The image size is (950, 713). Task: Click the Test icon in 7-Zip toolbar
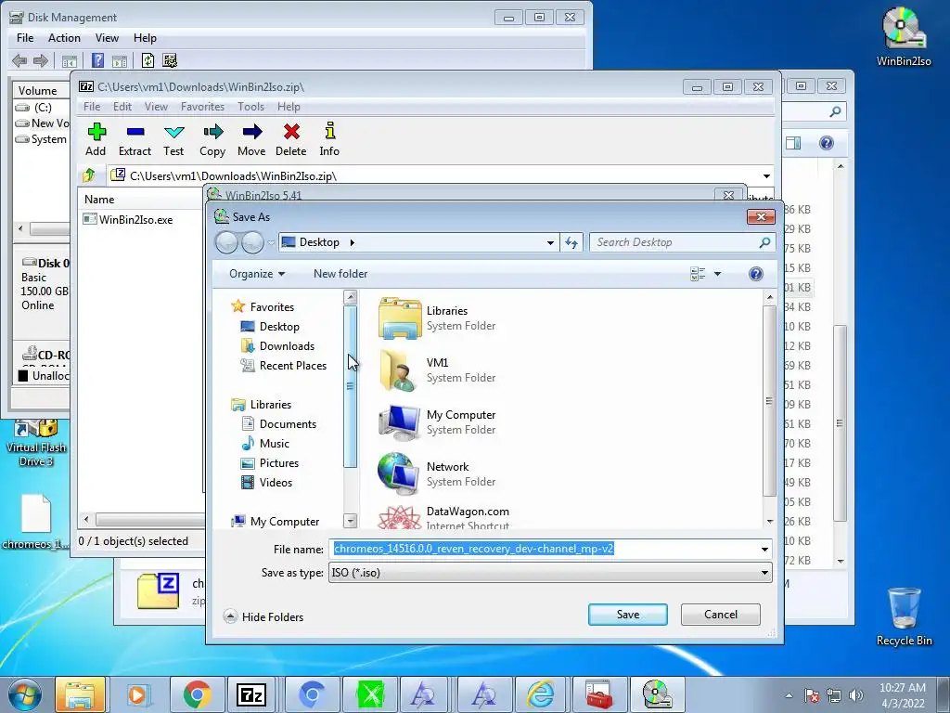[x=173, y=132]
